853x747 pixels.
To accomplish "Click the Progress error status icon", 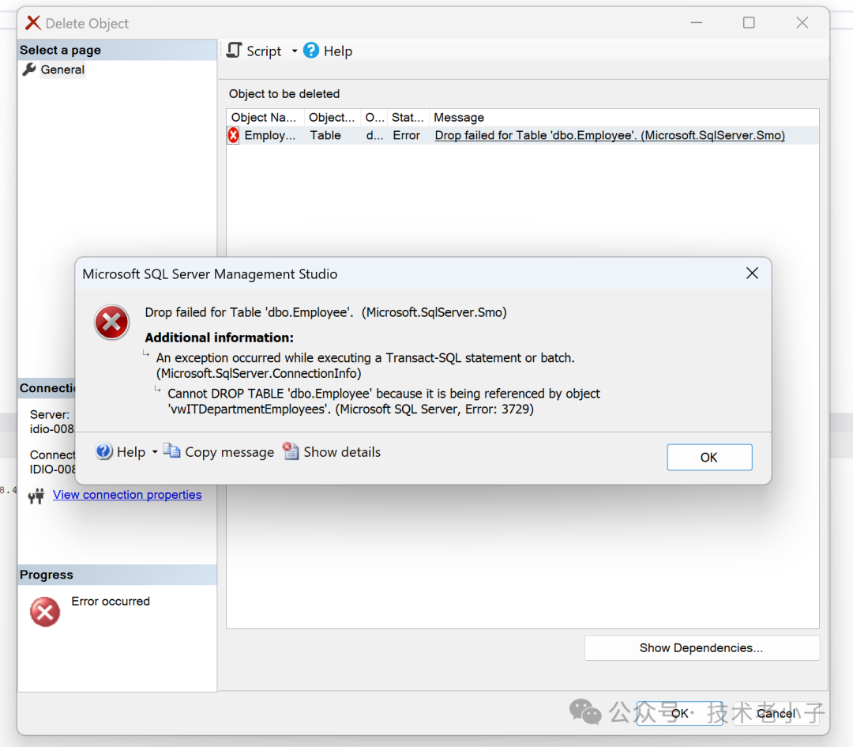I will click(45, 612).
